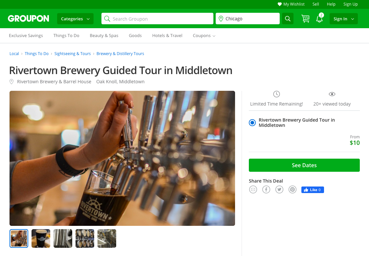
Task: Open the shopping cart
Action: [x=305, y=19]
